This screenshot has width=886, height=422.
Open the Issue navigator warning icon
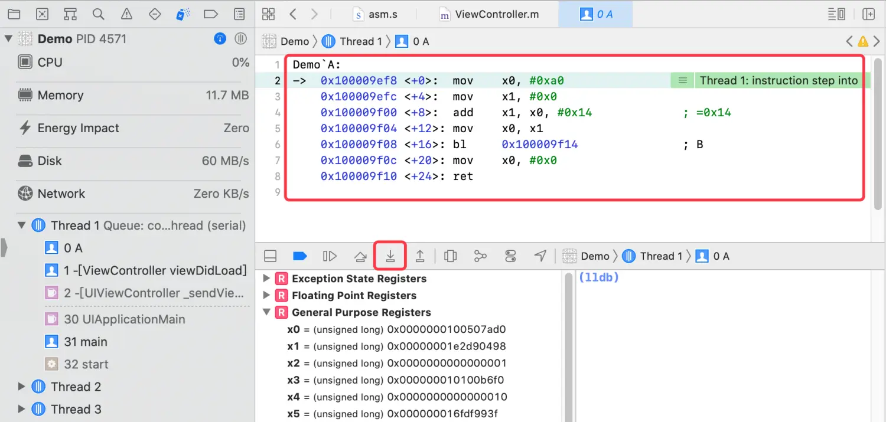(126, 14)
